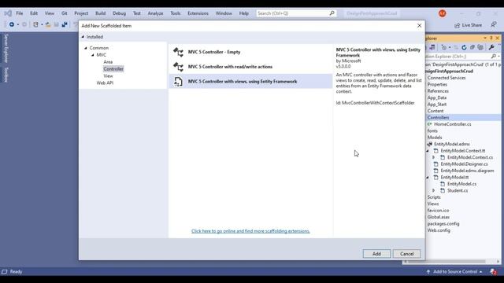Select MVC 5 Controller with read/write actions
This screenshot has width=504, height=283.
pyautogui.click(x=250, y=67)
